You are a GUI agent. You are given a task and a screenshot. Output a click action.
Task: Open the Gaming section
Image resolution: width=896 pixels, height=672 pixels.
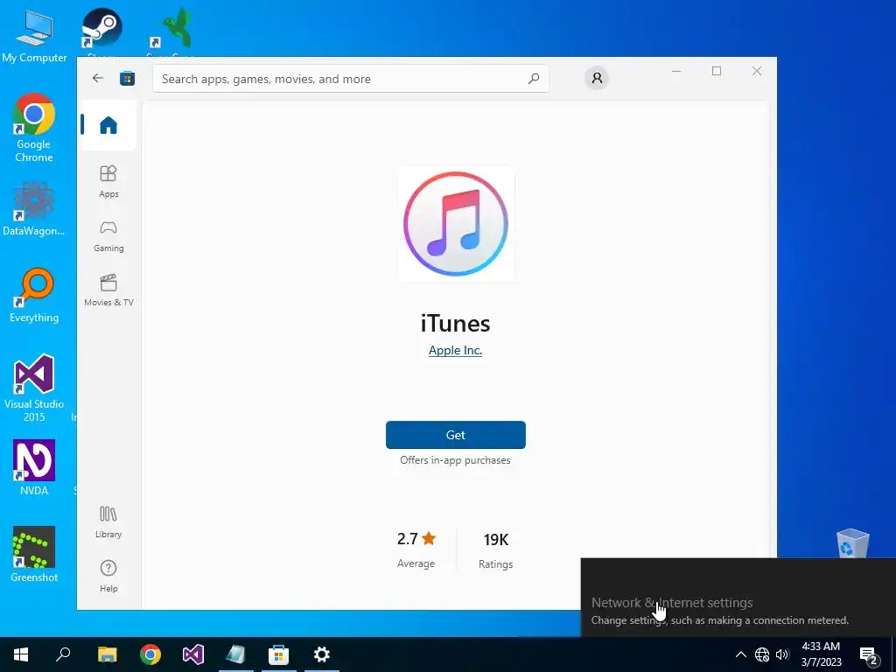(108, 236)
